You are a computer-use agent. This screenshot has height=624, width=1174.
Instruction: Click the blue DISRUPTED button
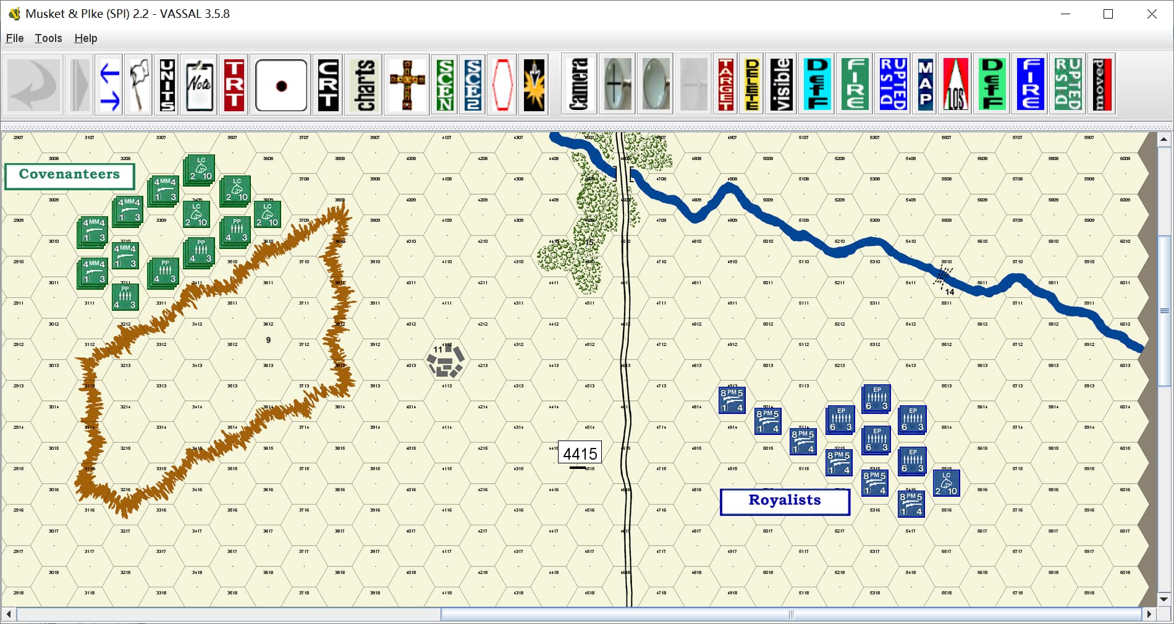point(893,85)
